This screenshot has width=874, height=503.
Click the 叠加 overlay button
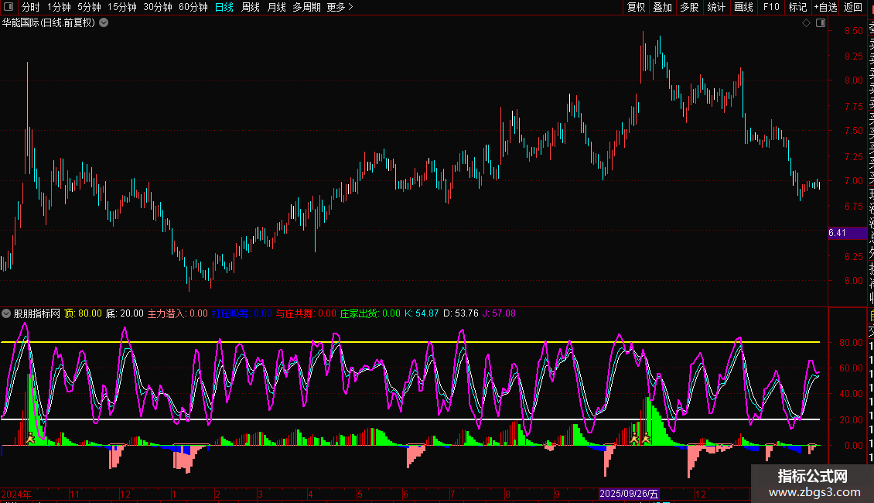pos(663,7)
